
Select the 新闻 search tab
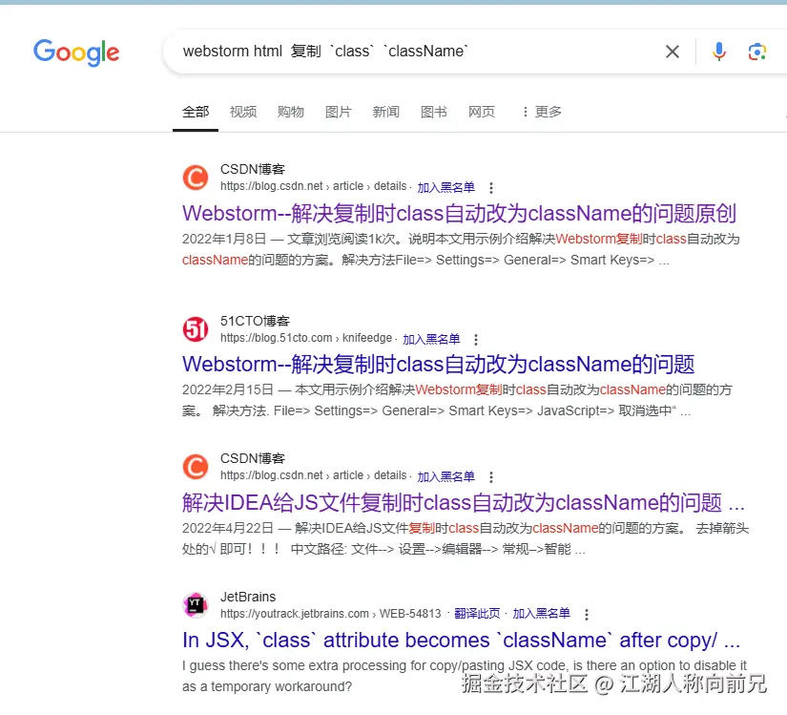386,112
